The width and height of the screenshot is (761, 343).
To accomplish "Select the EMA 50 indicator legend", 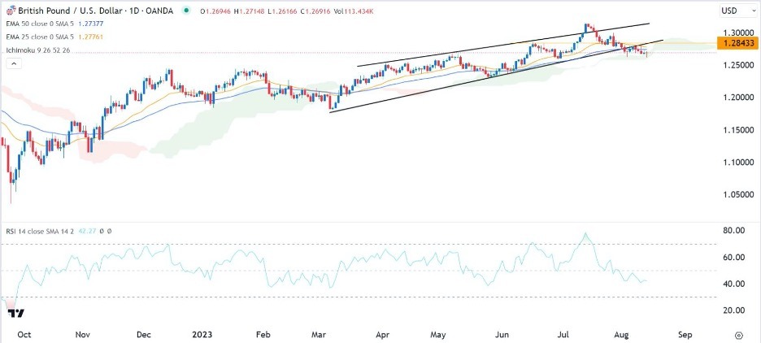I will [x=37, y=25].
